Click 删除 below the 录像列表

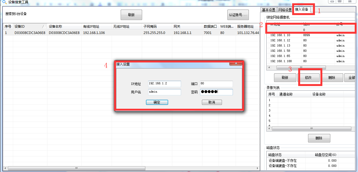(x=319, y=138)
